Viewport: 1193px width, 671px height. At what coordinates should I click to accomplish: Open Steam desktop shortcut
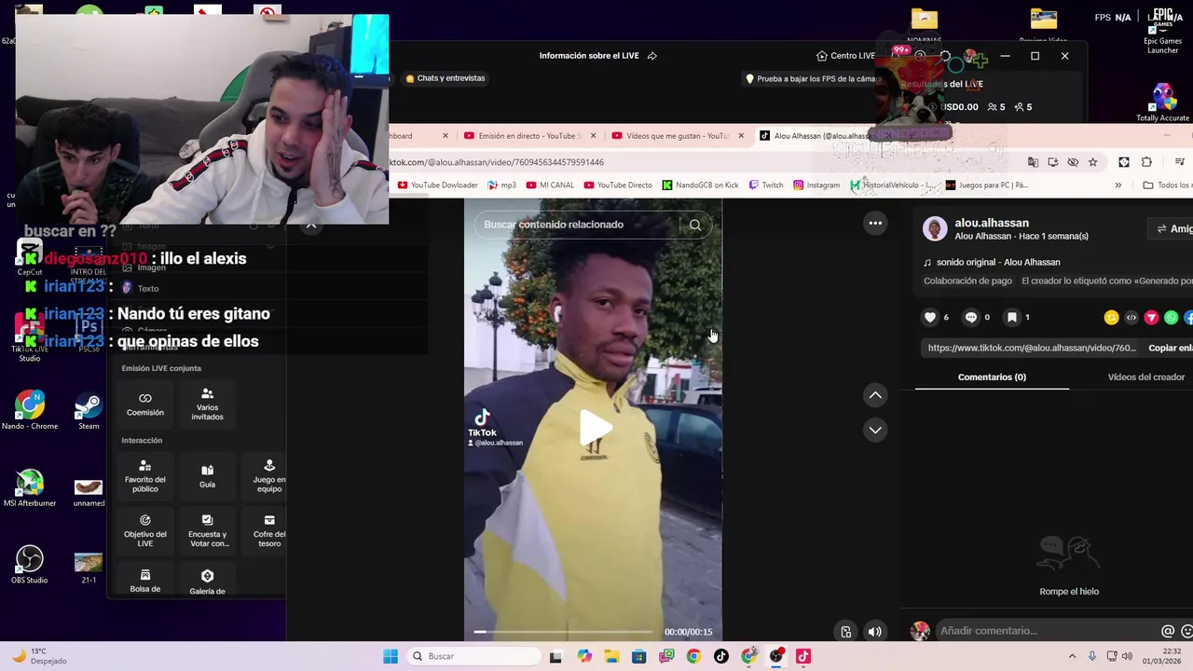89,411
